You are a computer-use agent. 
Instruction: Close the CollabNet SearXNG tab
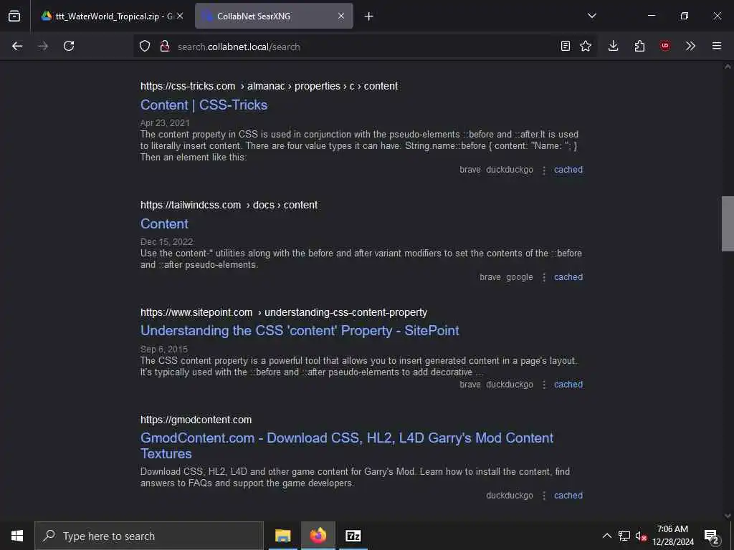click(341, 16)
